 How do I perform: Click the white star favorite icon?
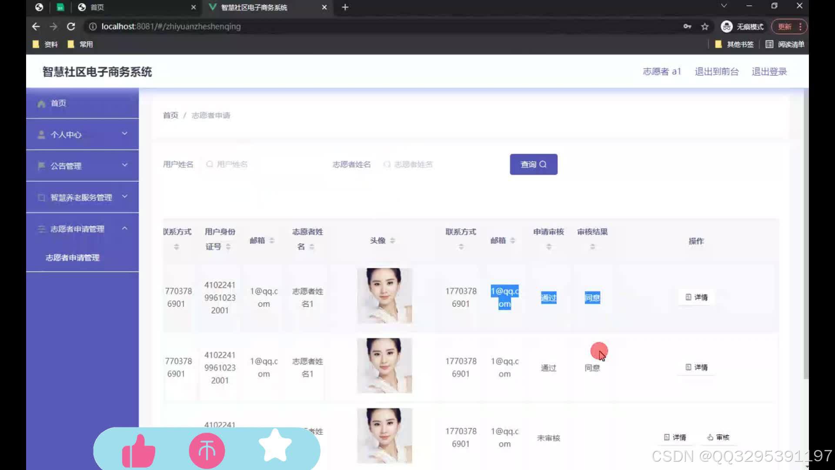tap(275, 446)
